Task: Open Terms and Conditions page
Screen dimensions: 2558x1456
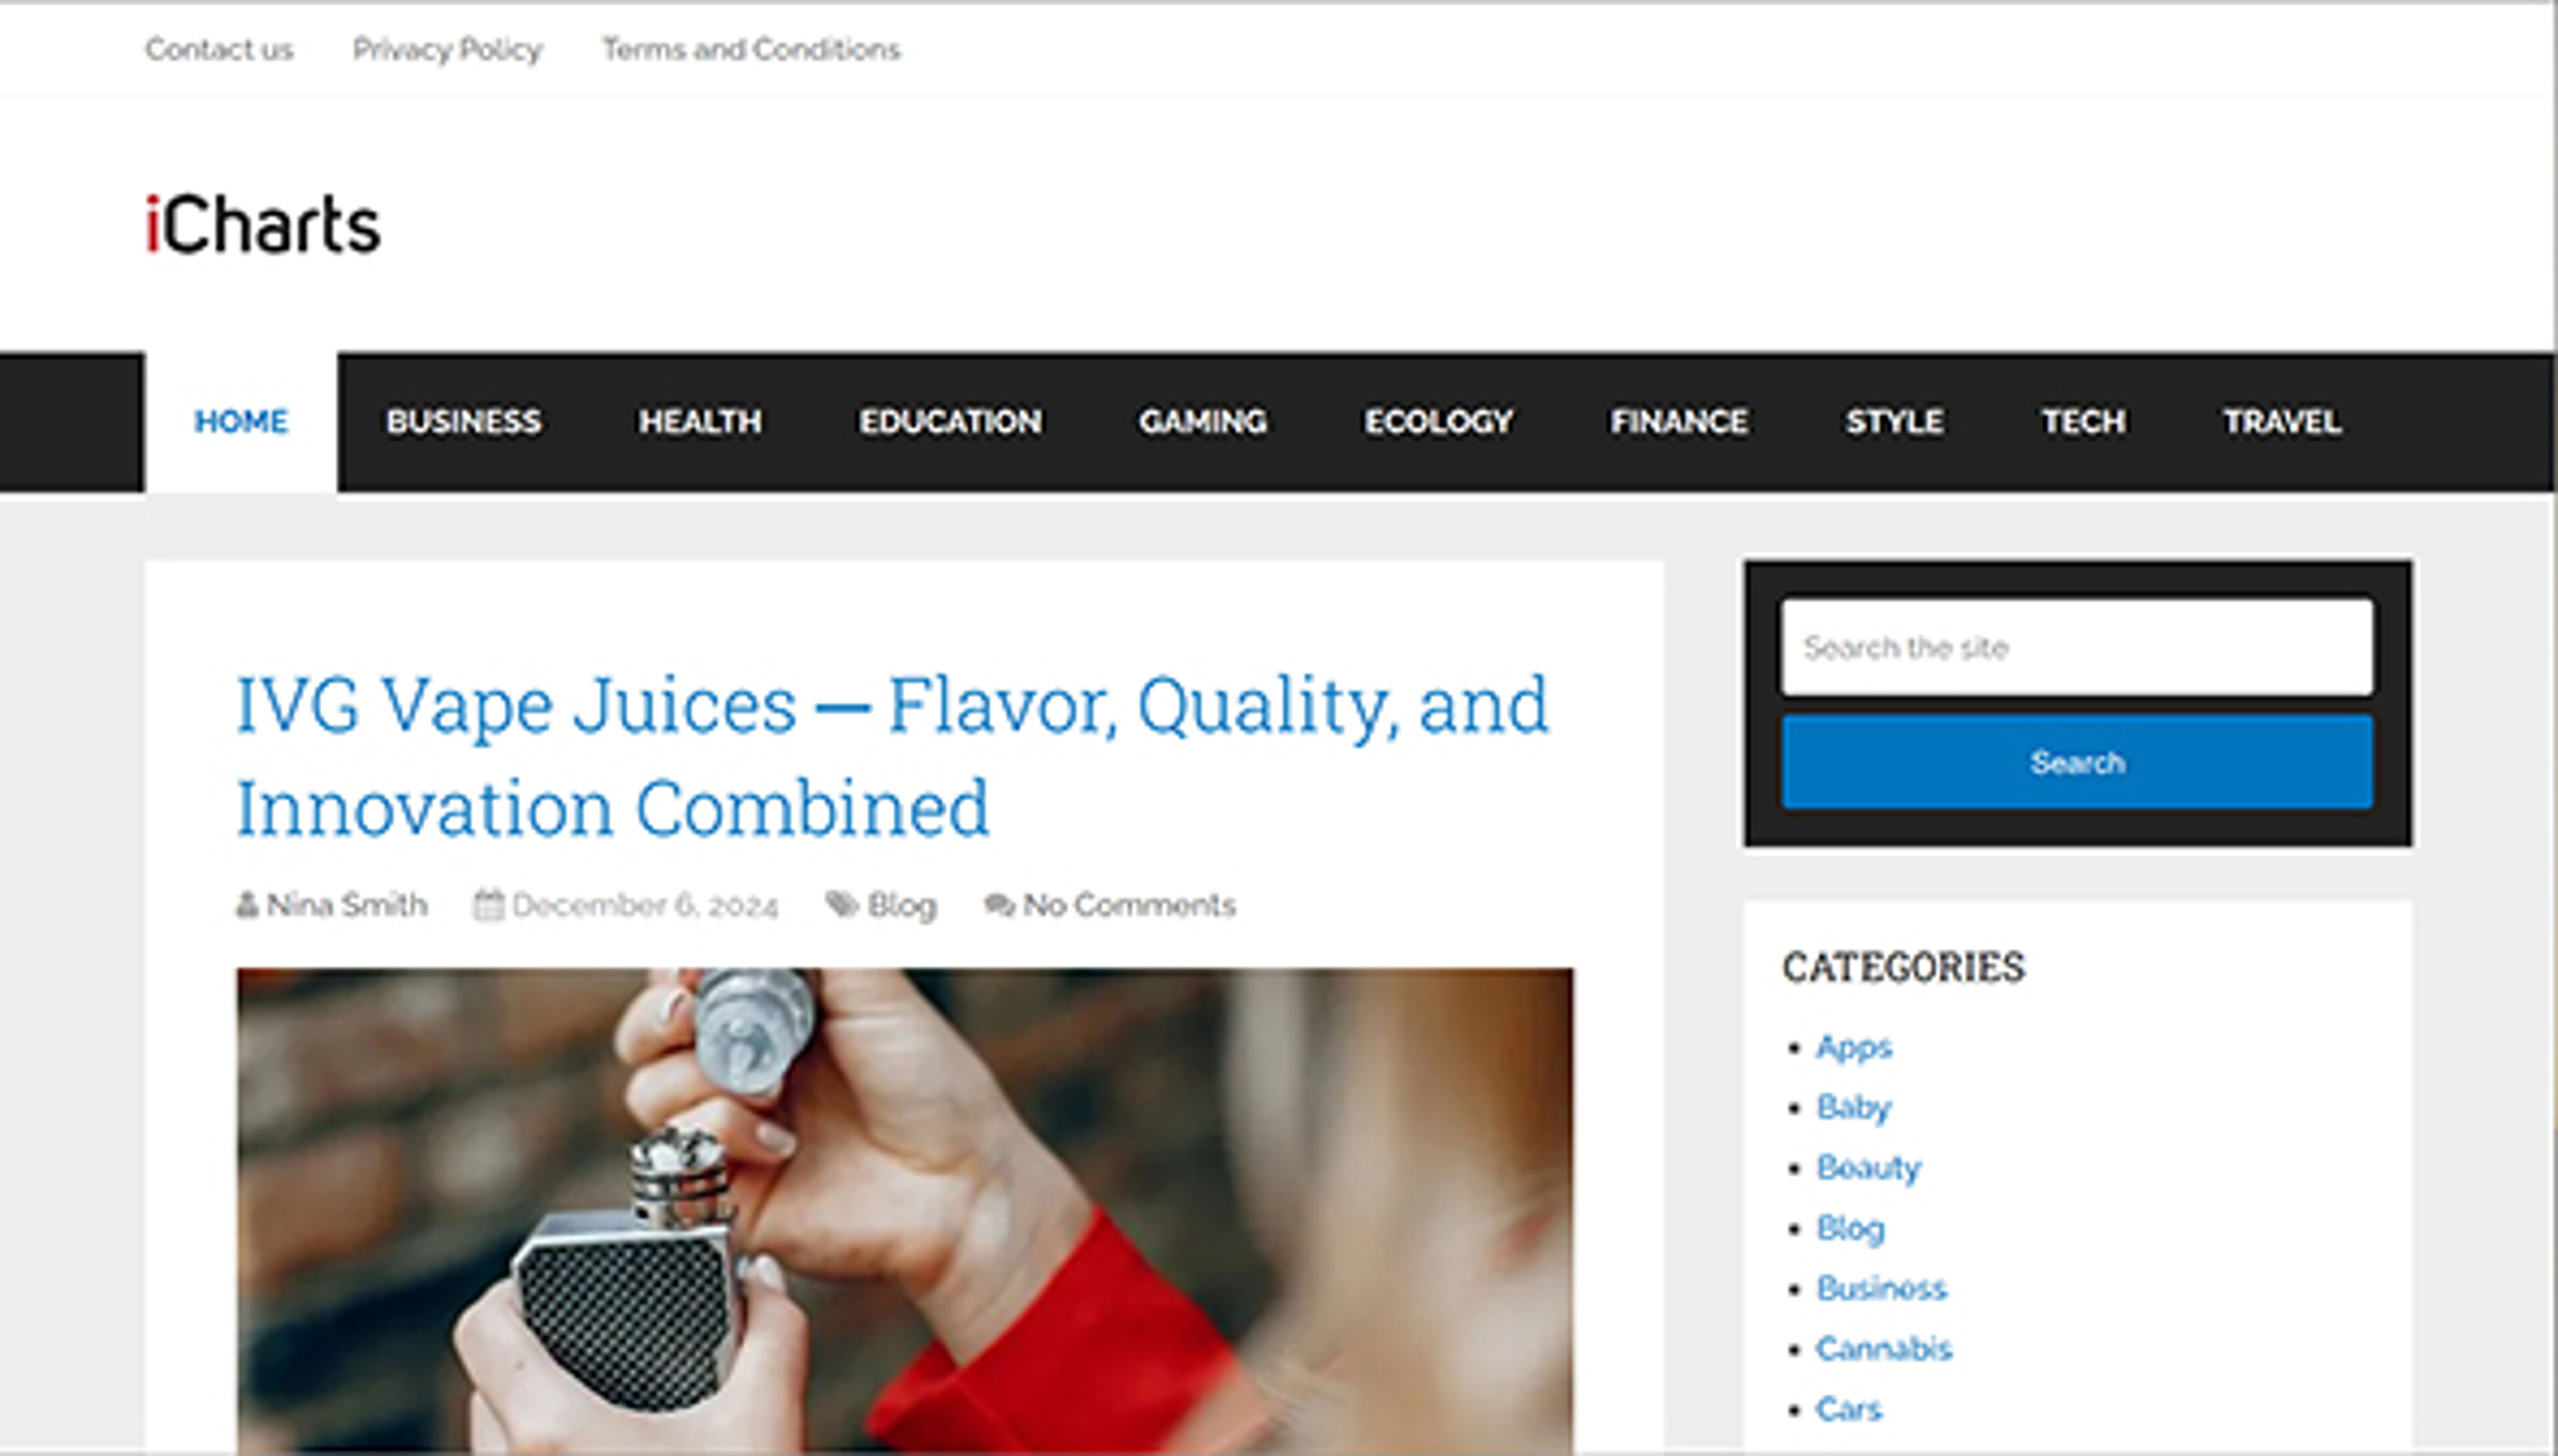Action: pyautogui.click(x=751, y=49)
